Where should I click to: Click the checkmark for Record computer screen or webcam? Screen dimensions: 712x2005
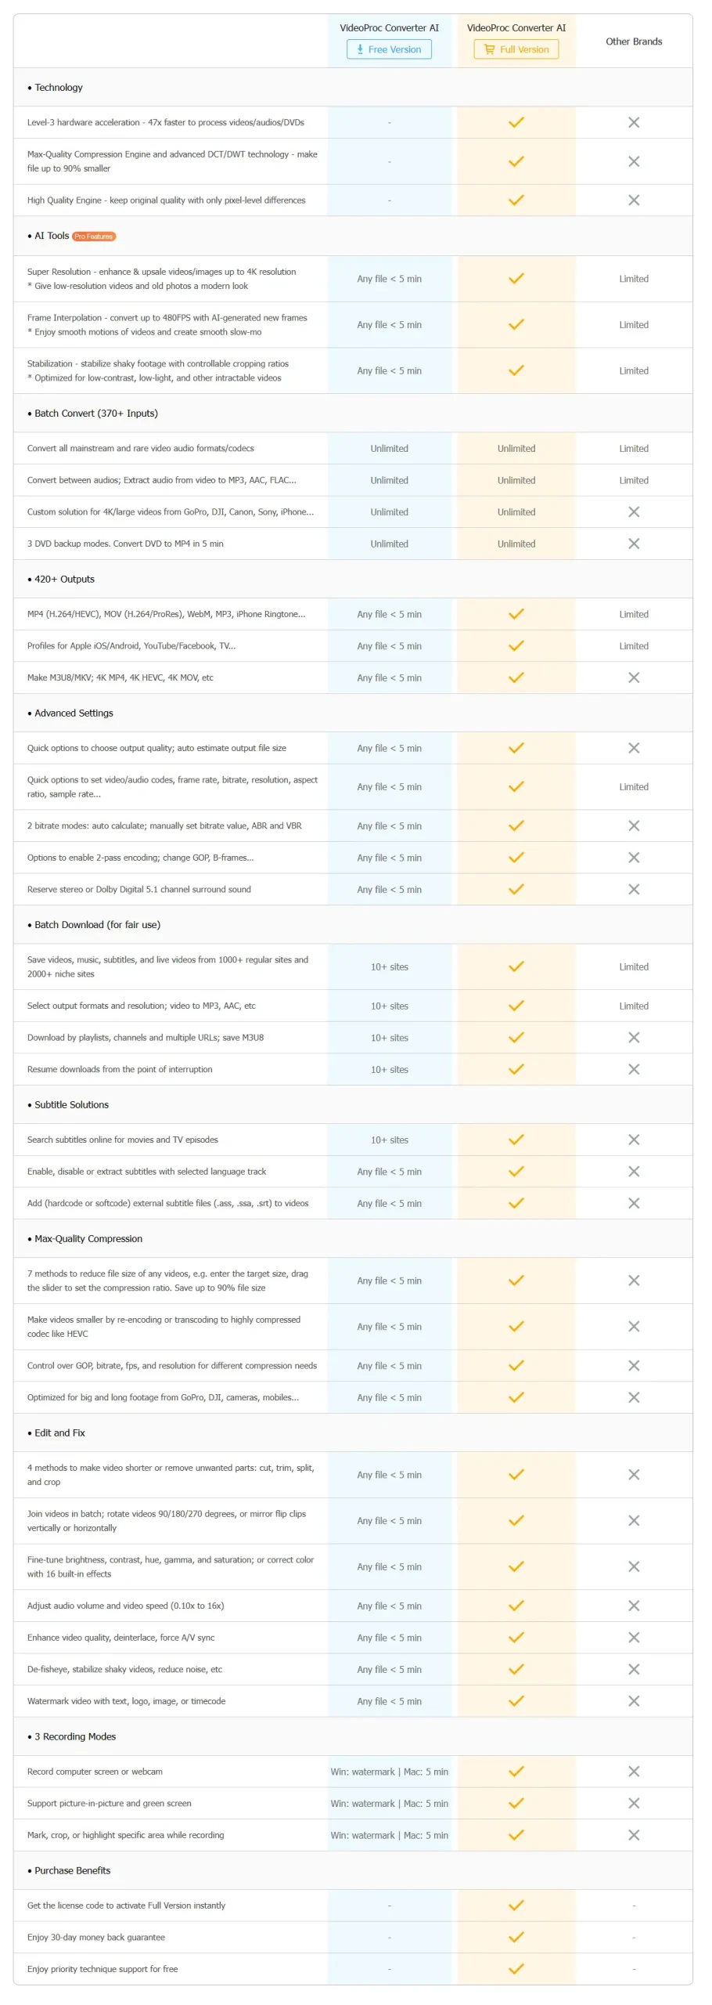click(x=516, y=1772)
